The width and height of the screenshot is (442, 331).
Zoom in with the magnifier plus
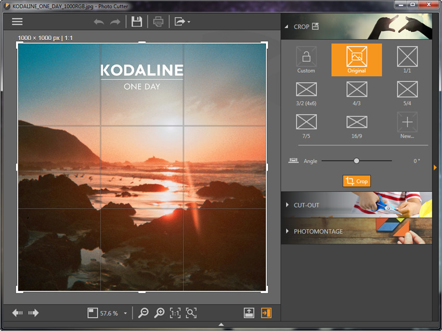click(x=159, y=313)
